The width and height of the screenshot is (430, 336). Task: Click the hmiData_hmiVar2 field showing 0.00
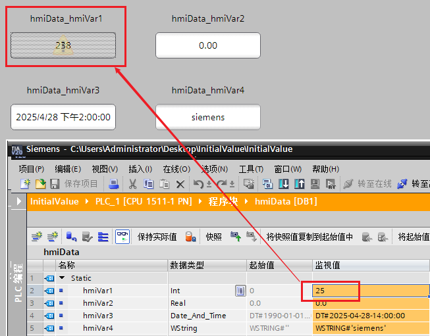point(207,45)
